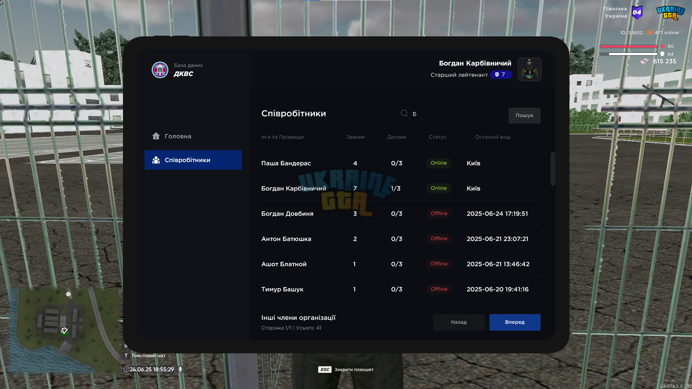
Task: Click the rank badge showing 7
Action: [501, 75]
